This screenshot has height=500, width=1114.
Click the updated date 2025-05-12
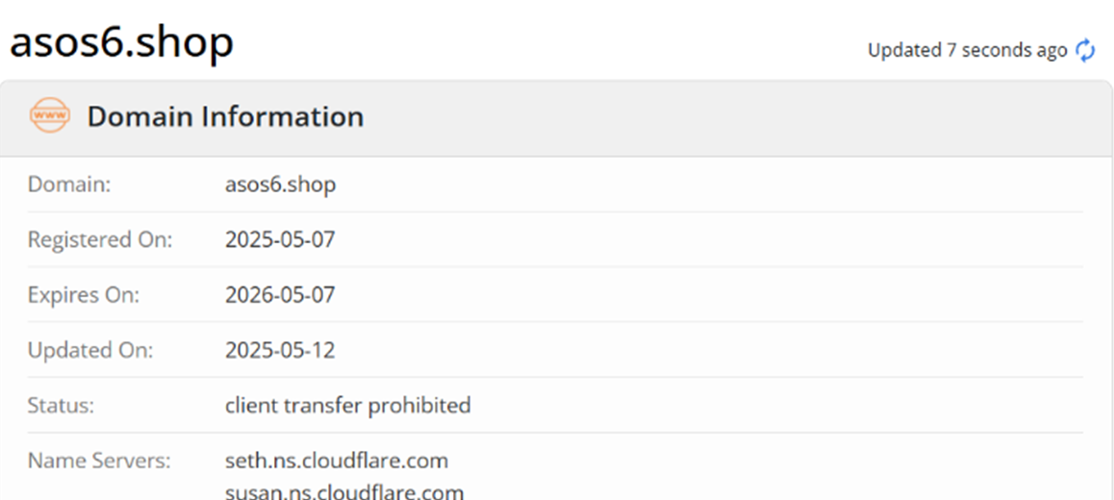280,350
